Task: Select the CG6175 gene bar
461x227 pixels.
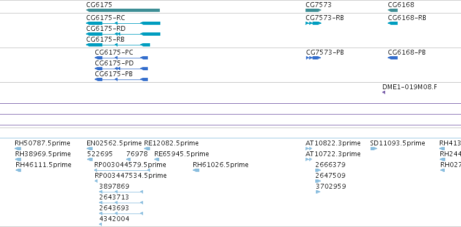Action: click(123, 10)
